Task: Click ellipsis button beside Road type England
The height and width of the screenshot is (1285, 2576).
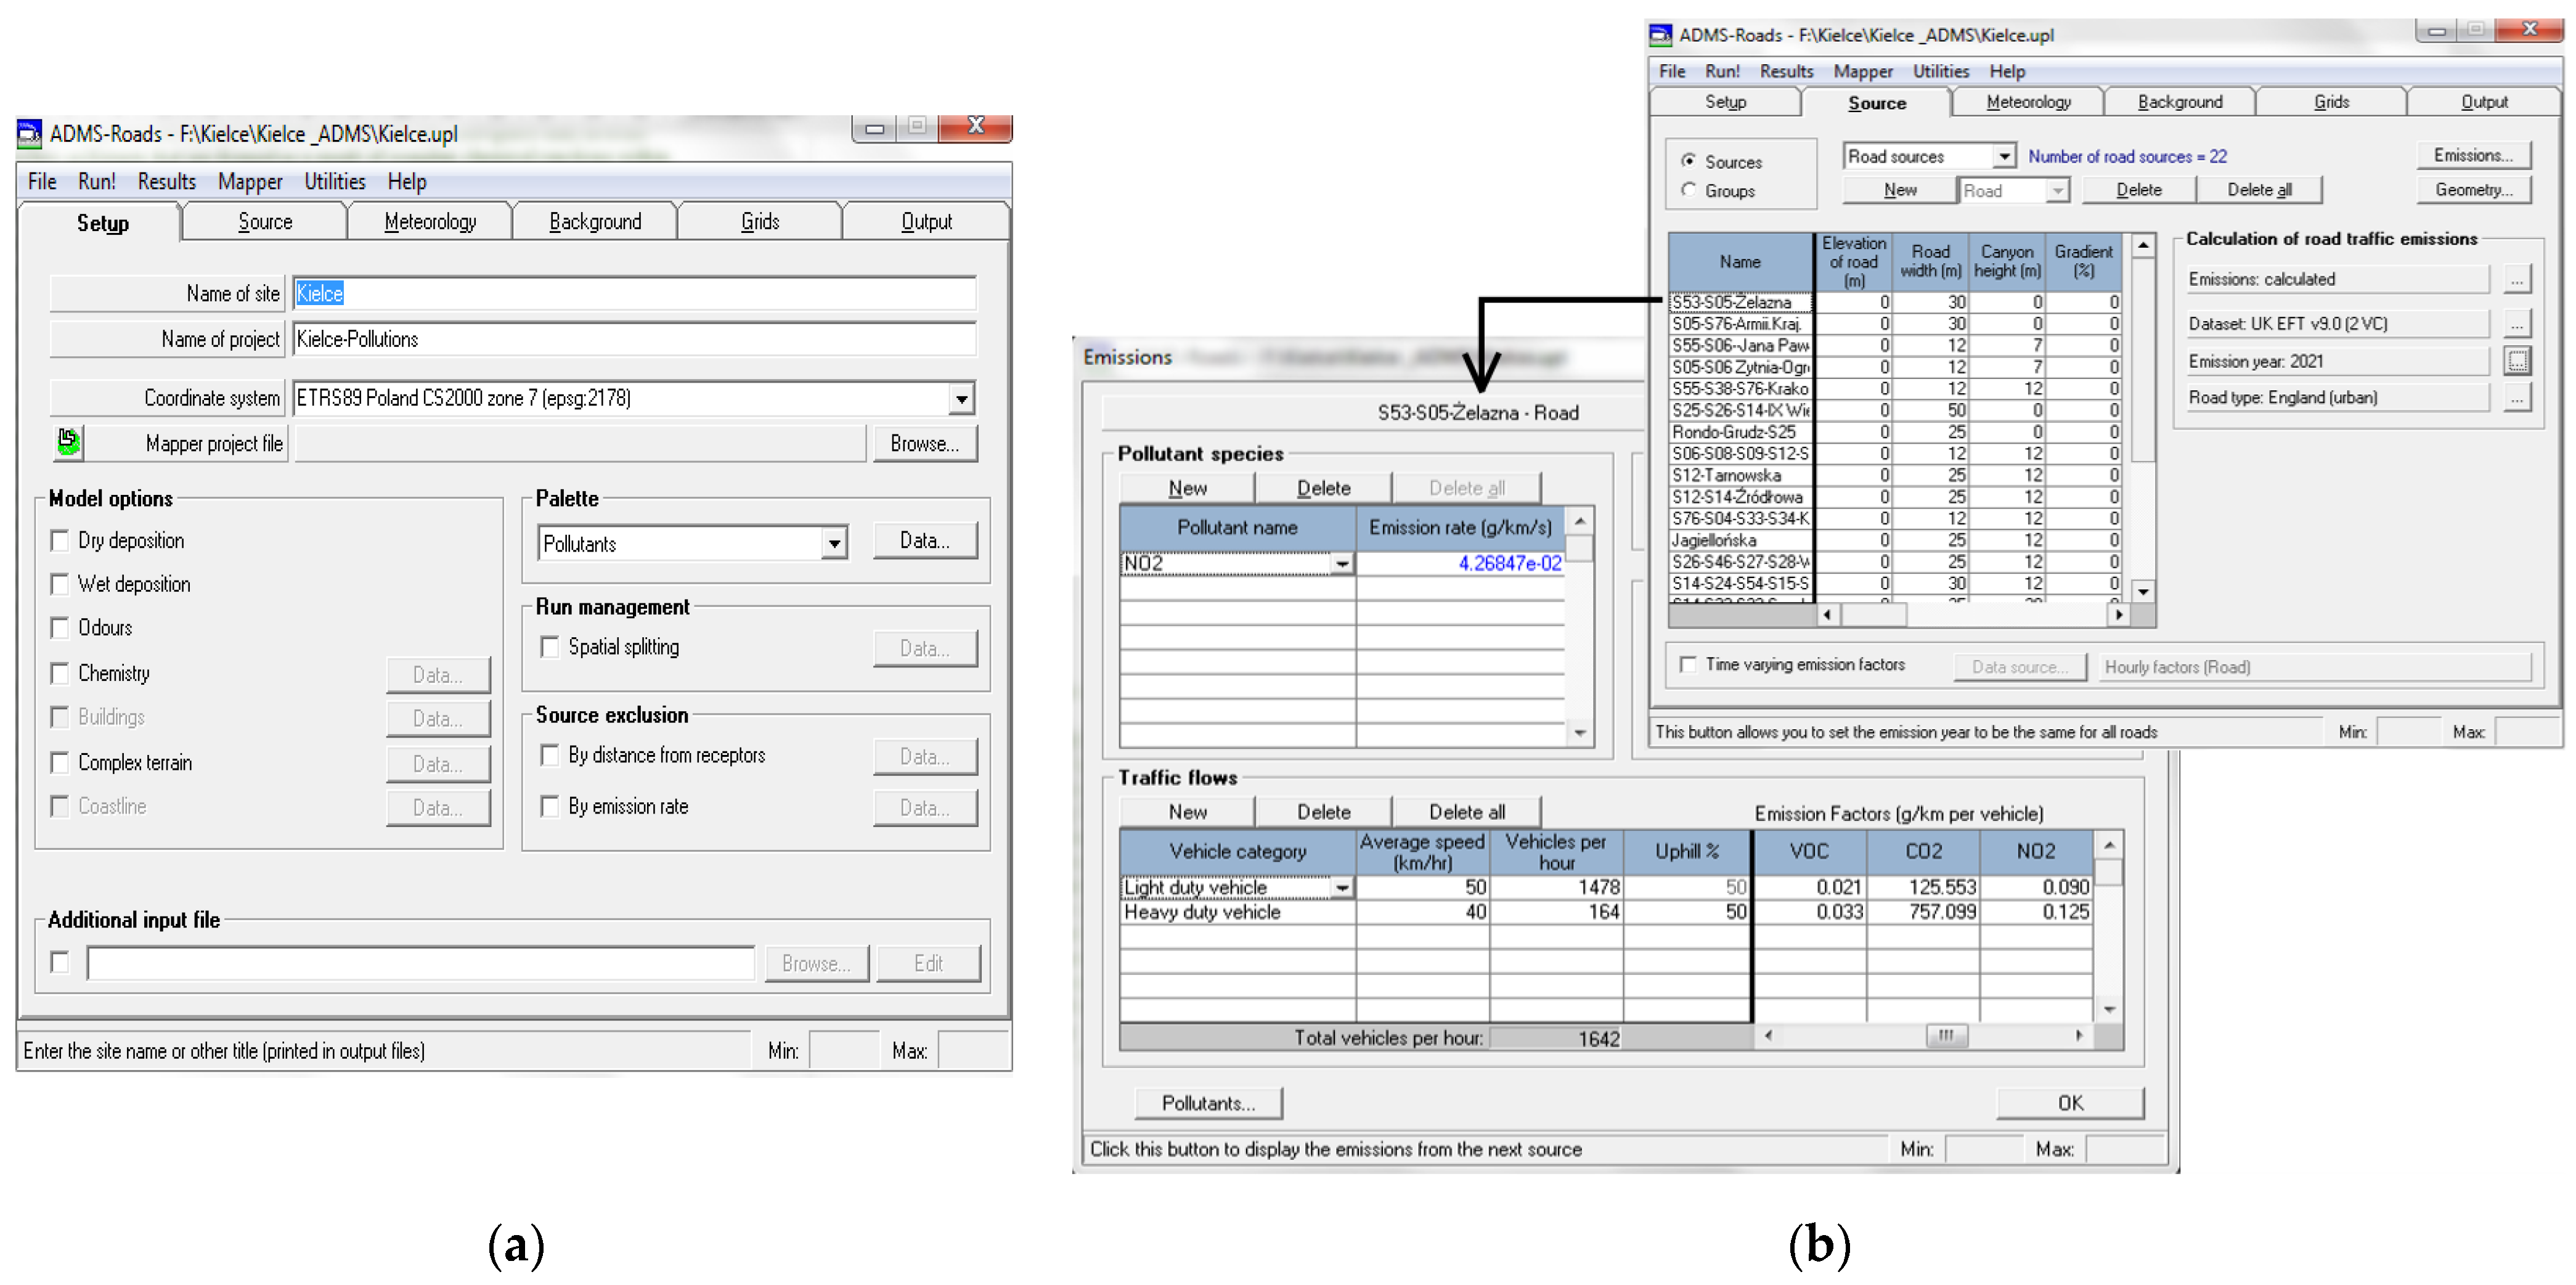Action: click(x=2517, y=398)
